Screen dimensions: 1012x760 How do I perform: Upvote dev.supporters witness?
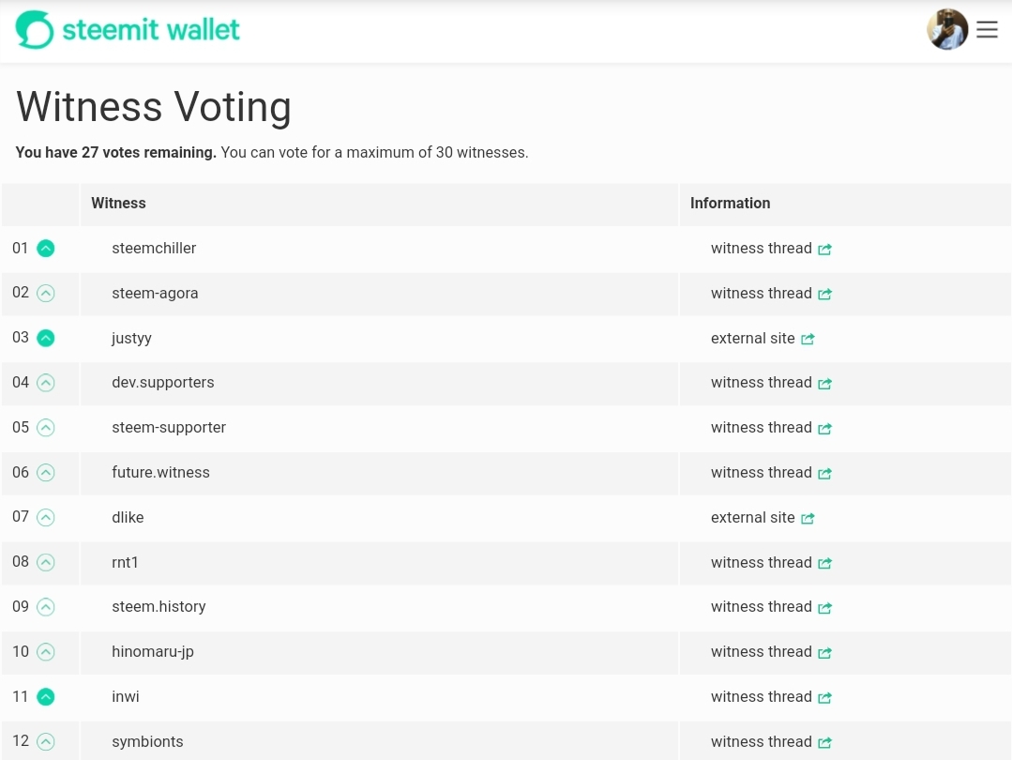(x=46, y=383)
